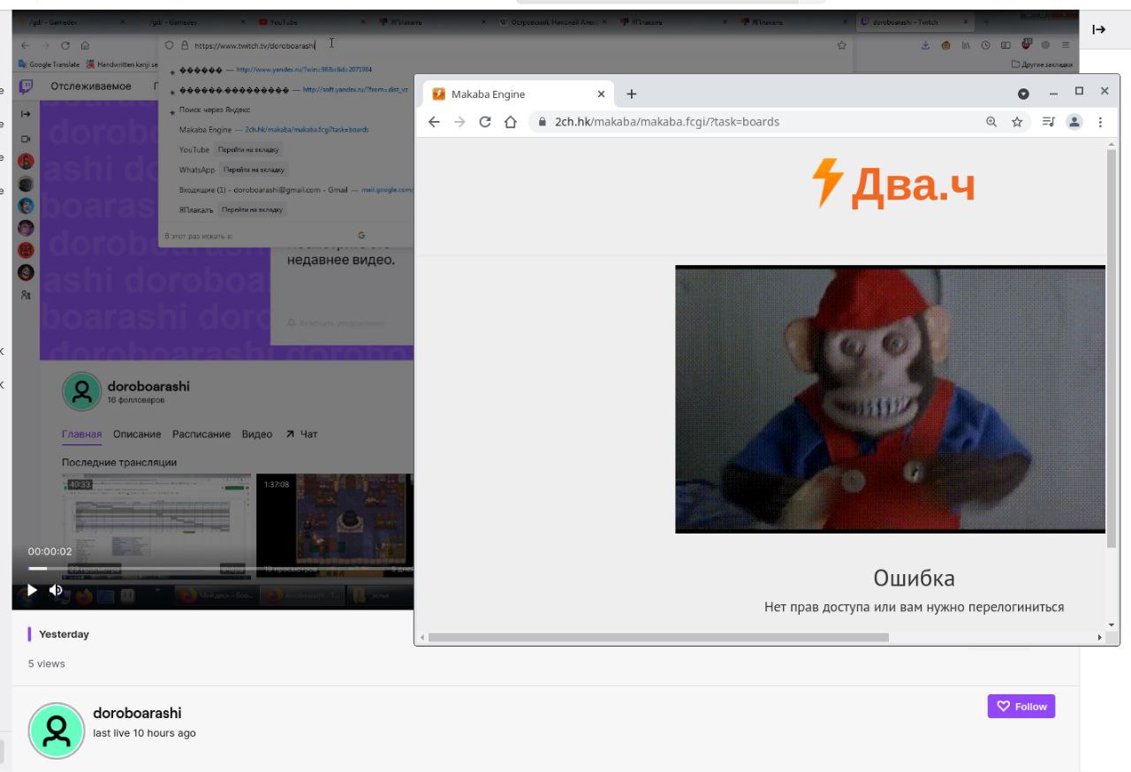Open Chrome media controls icon
1131x772 pixels.
pyautogui.click(x=1048, y=122)
